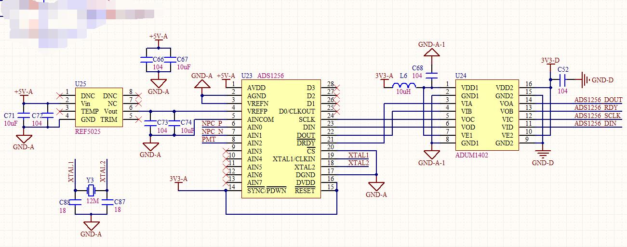Screen dimensions: 627x247
Task: Select the DVDD pin name
Action: coord(305,183)
